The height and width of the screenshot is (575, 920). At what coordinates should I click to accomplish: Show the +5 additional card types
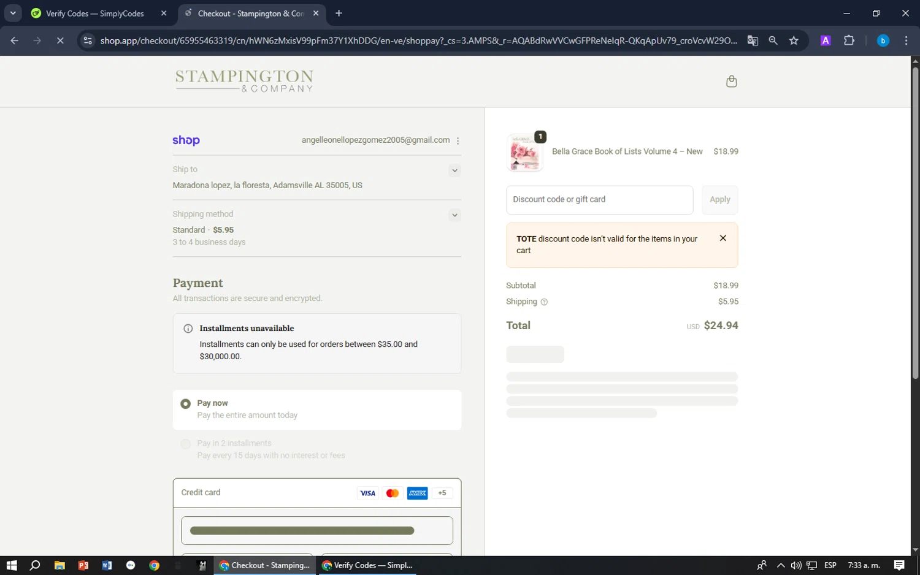click(442, 493)
